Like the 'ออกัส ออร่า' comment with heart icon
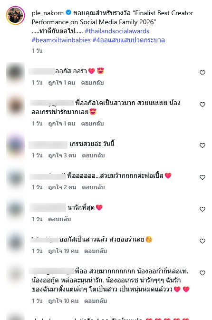Viewport: 212px width, 320px height. coord(202,73)
